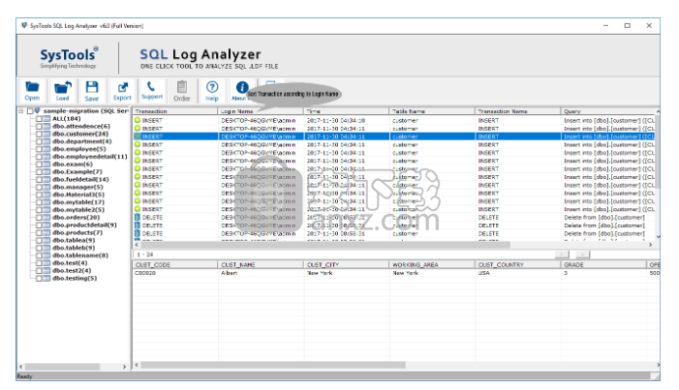Sort by Login Name column header

pyautogui.click(x=261, y=111)
